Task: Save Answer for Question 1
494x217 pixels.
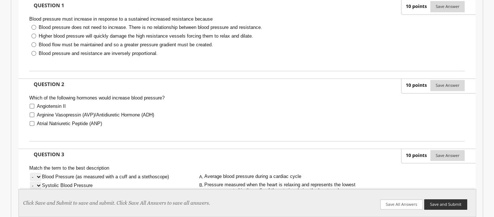Action: pyautogui.click(x=447, y=7)
